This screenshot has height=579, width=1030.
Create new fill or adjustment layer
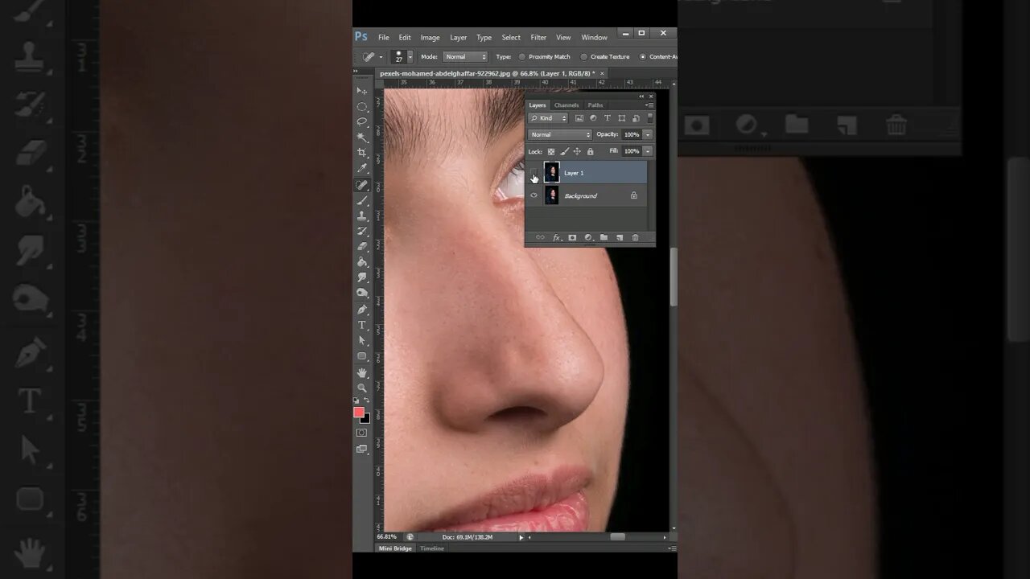[588, 237]
